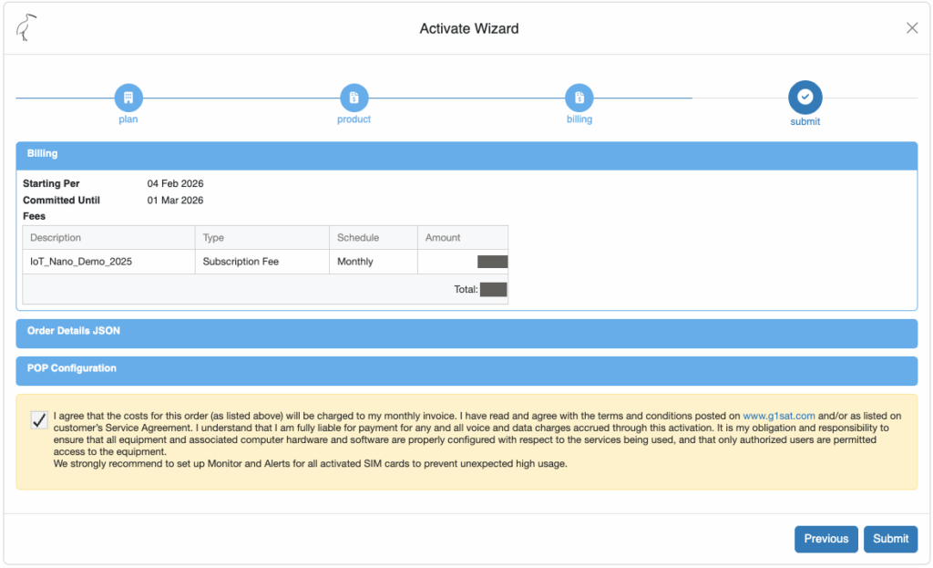Select the IoT_Nano_Demo_2025 fee row
The width and height of the screenshot is (933, 568).
pos(81,262)
